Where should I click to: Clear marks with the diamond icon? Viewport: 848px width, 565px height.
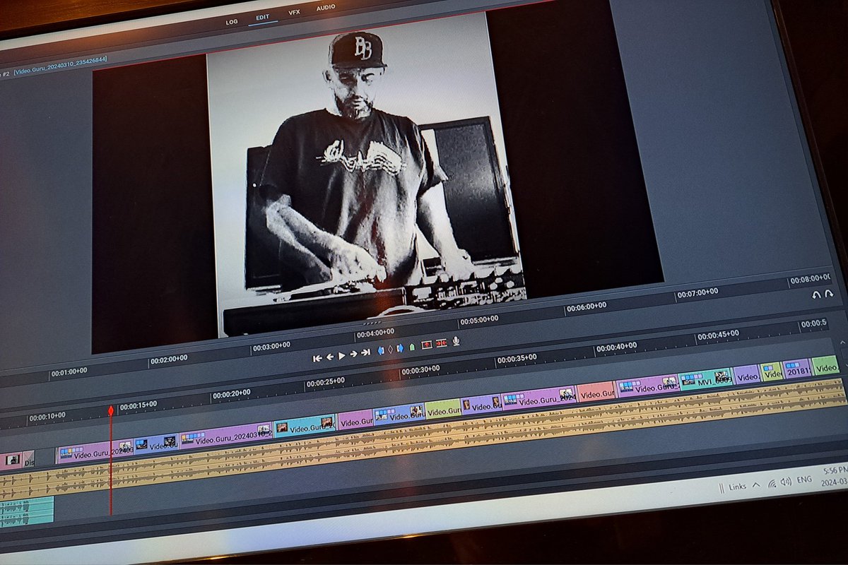pyautogui.click(x=390, y=350)
